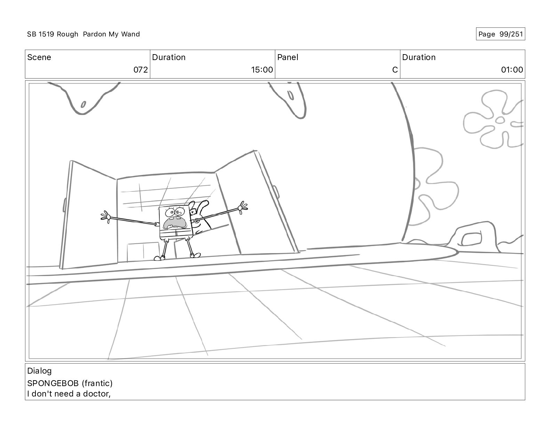
Task: Click the speaker line 'SPONGEBOB (frantic)'
Action: (x=70, y=383)
